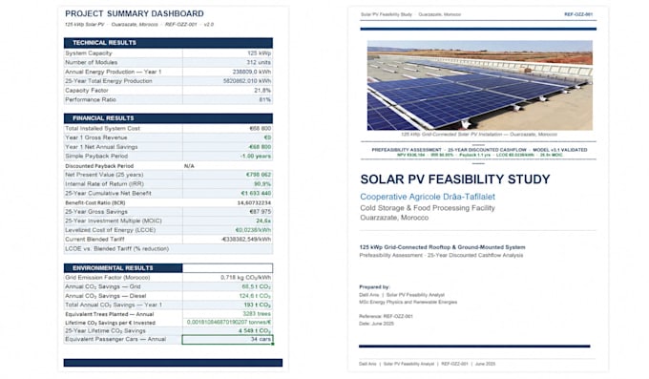Click the Benefit-Cost Ratio (BCR) label
This screenshot has width=649, height=379.
(95, 202)
